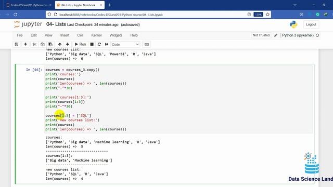
Task: Interrupt the kernel with stop icon
Action: (x=92, y=44)
